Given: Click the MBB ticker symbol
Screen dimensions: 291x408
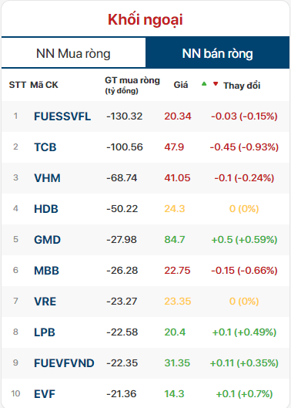Looking at the screenshot, I should pos(46,271).
